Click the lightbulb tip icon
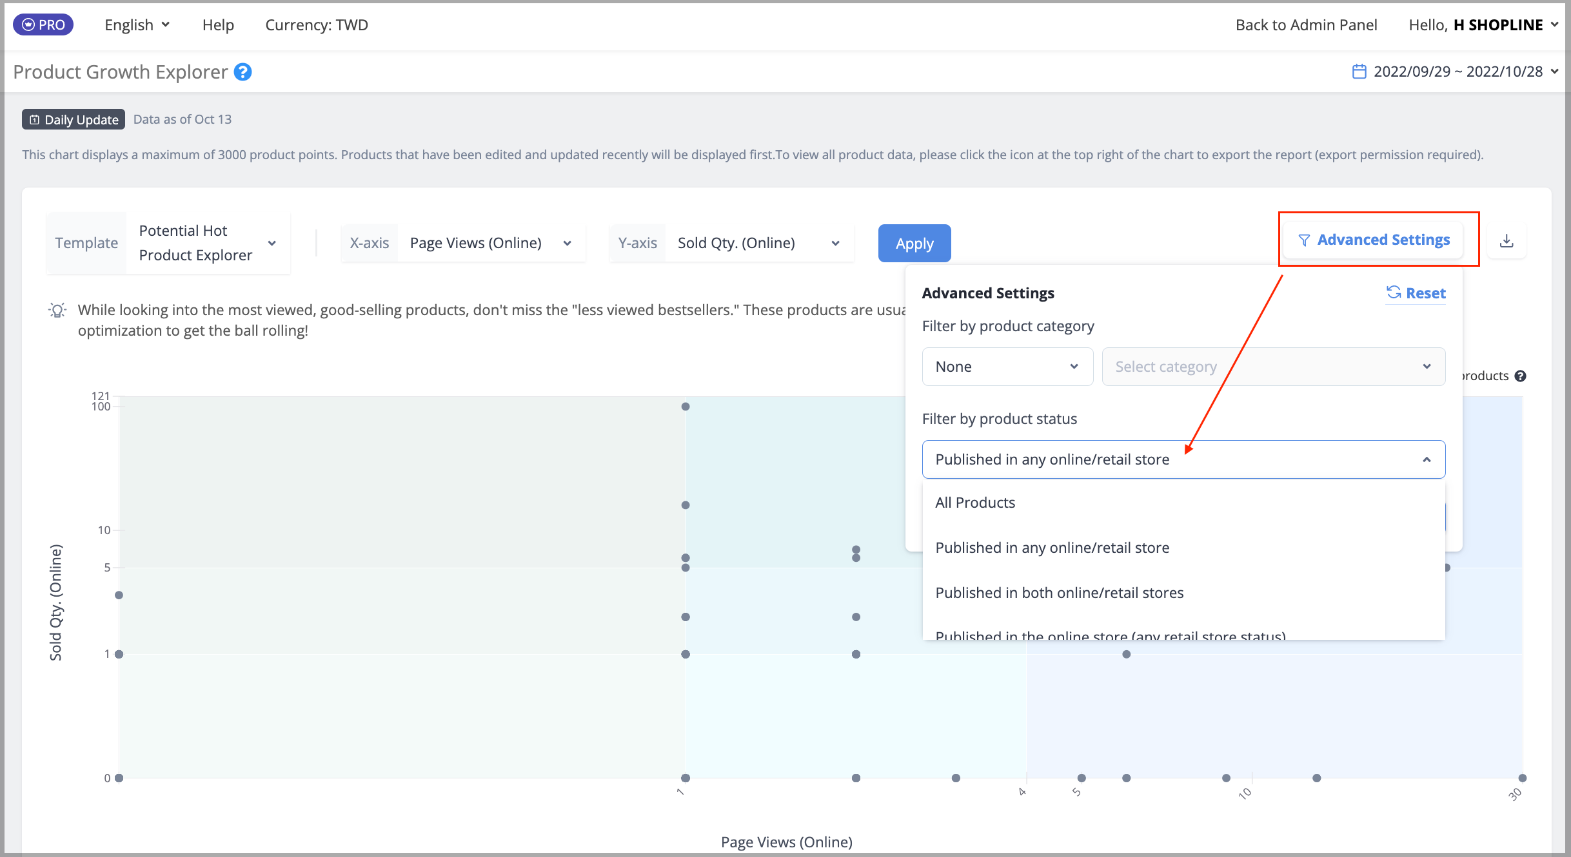The height and width of the screenshot is (857, 1571). 57,311
